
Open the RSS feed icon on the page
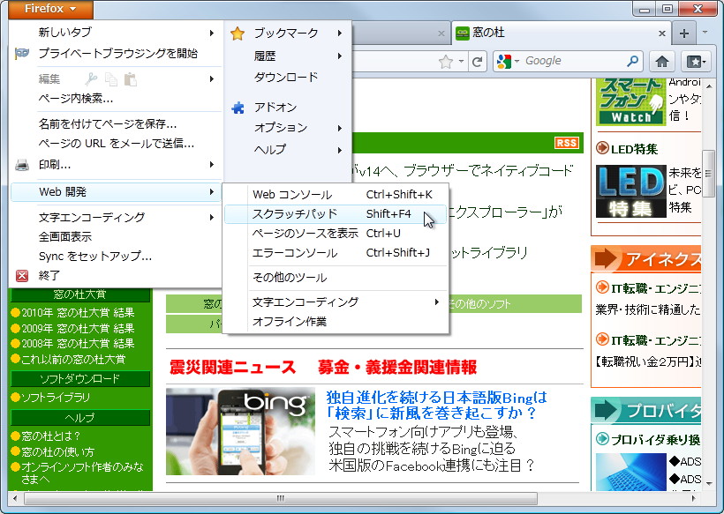(566, 142)
